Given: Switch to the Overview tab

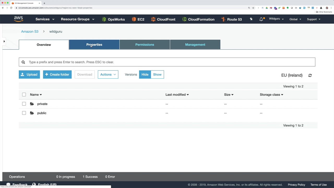Looking at the screenshot, I should point(44,45).
